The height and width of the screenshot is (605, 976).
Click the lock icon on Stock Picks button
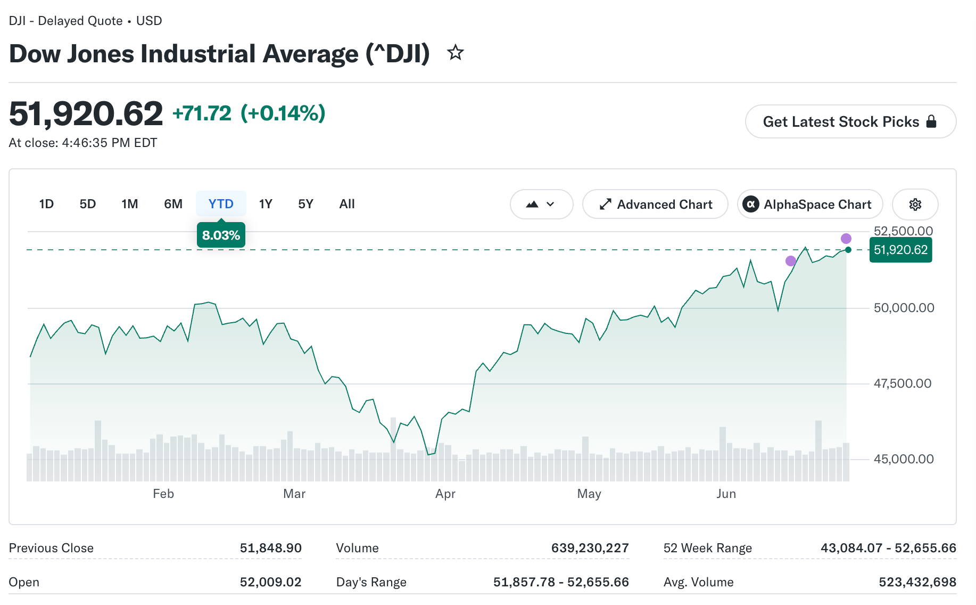(x=931, y=121)
